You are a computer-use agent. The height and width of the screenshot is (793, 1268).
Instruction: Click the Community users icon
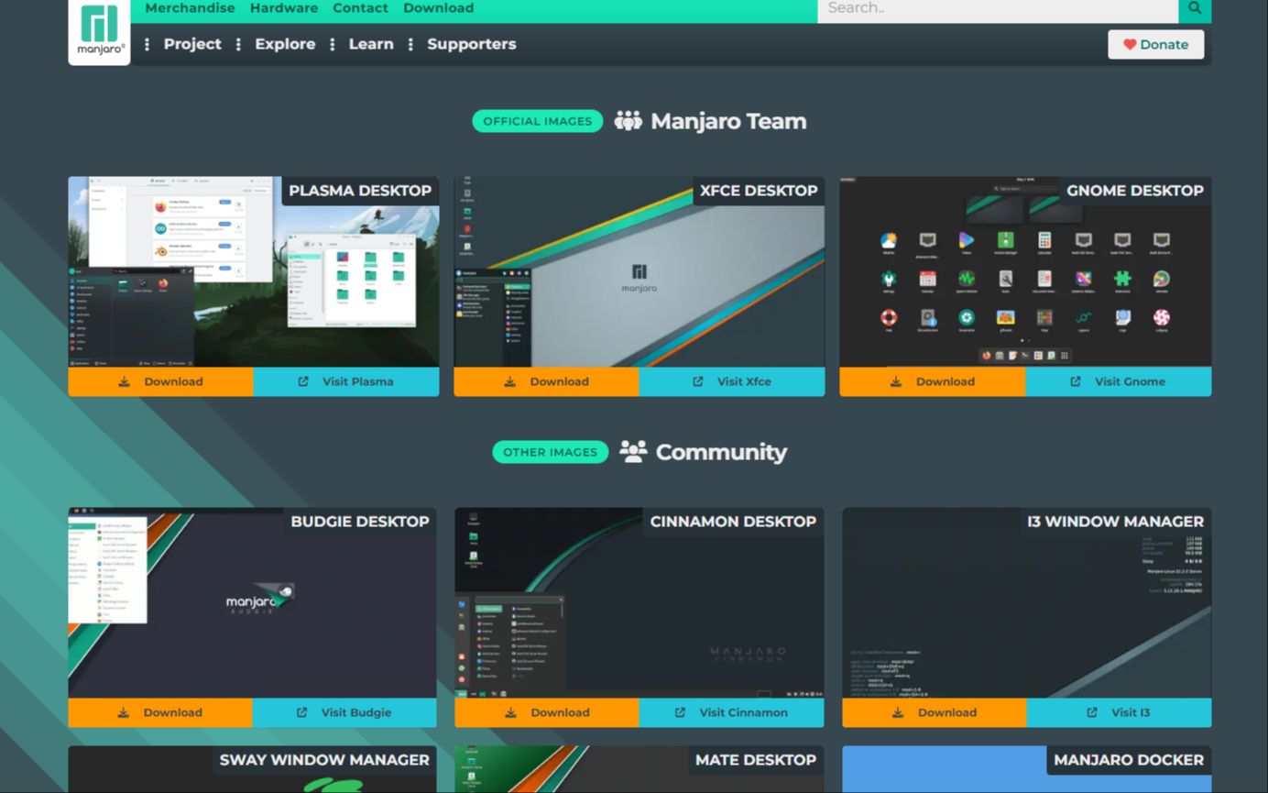click(633, 451)
